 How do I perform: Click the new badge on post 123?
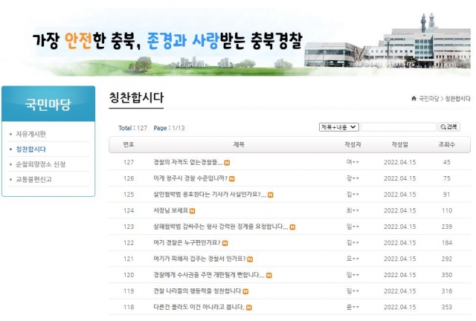click(292, 227)
